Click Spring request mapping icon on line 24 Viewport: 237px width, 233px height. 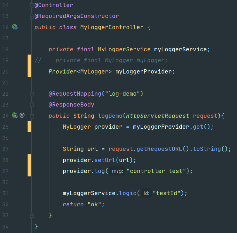point(15,115)
